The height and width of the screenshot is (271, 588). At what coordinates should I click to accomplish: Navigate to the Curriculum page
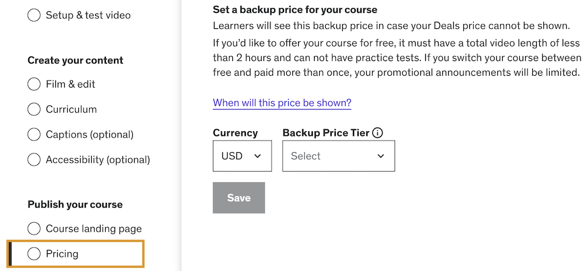[71, 109]
